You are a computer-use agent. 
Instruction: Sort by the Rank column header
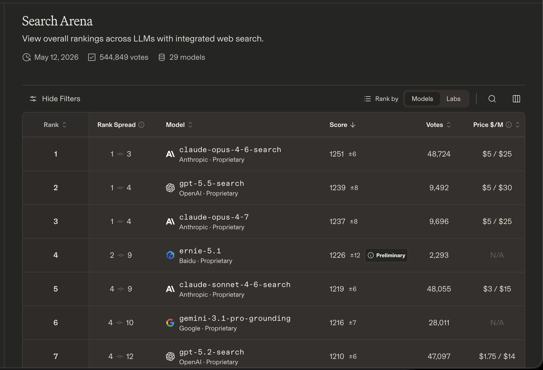tap(55, 125)
